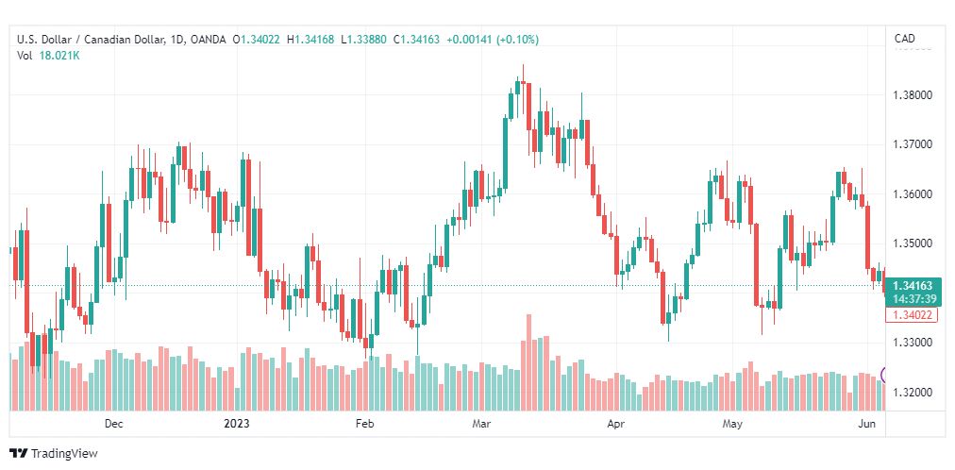Select the 1.32000 price axis label
Image resolution: width=955 pixels, height=470 pixels.
click(912, 392)
